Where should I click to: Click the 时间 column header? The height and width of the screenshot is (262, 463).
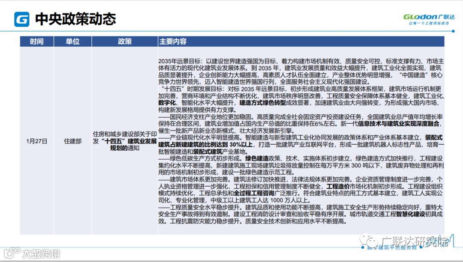click(36, 42)
